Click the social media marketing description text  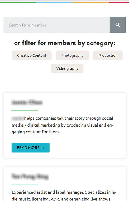62,125
